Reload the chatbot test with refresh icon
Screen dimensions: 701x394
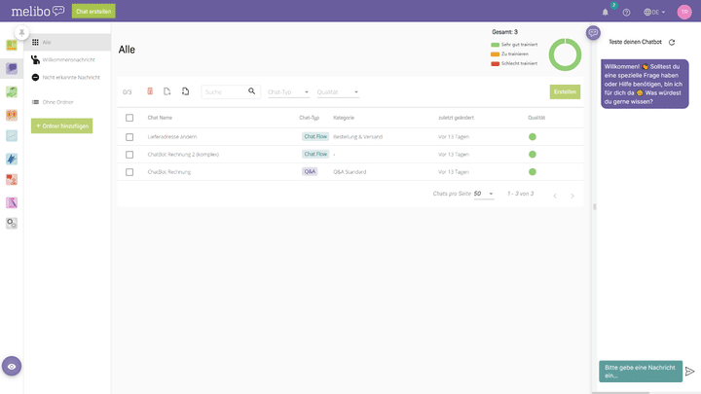[672, 43]
